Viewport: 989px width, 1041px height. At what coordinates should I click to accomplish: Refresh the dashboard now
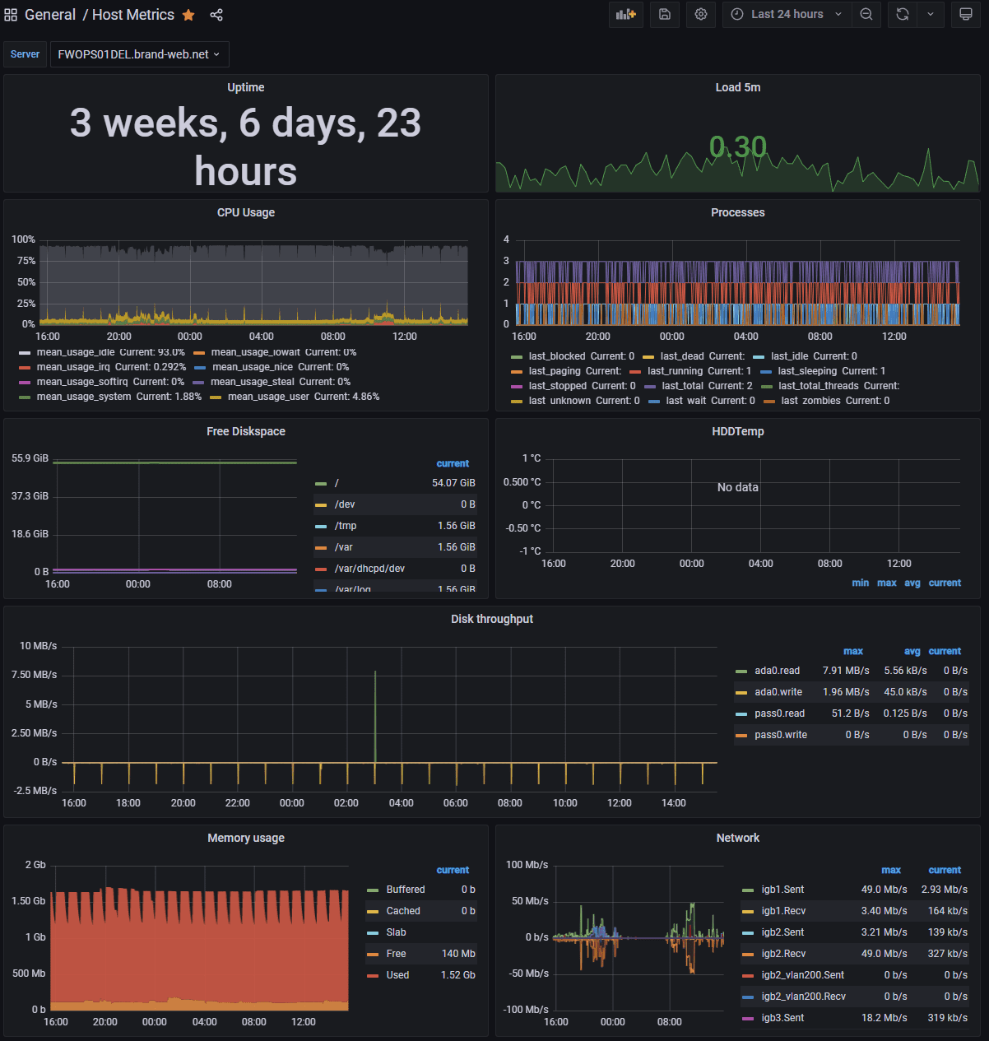[903, 14]
